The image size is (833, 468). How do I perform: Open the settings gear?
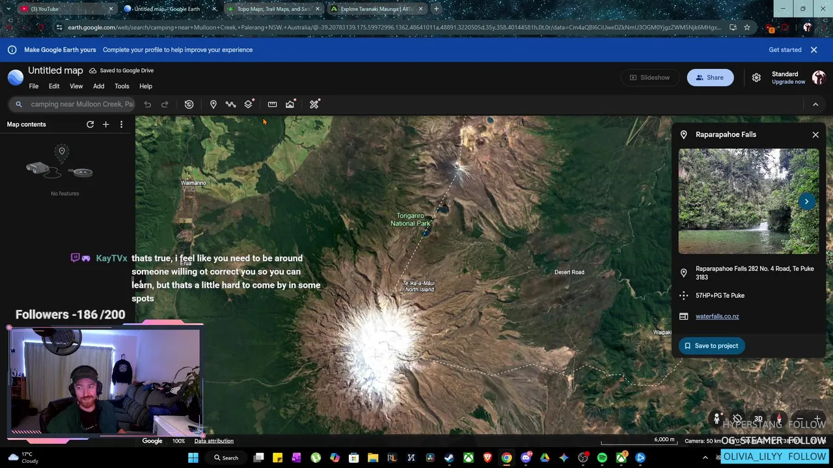756,77
